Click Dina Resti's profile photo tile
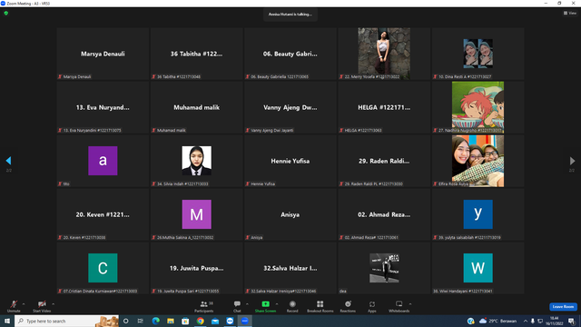Image resolution: width=581 pixels, height=327 pixels. point(478,54)
